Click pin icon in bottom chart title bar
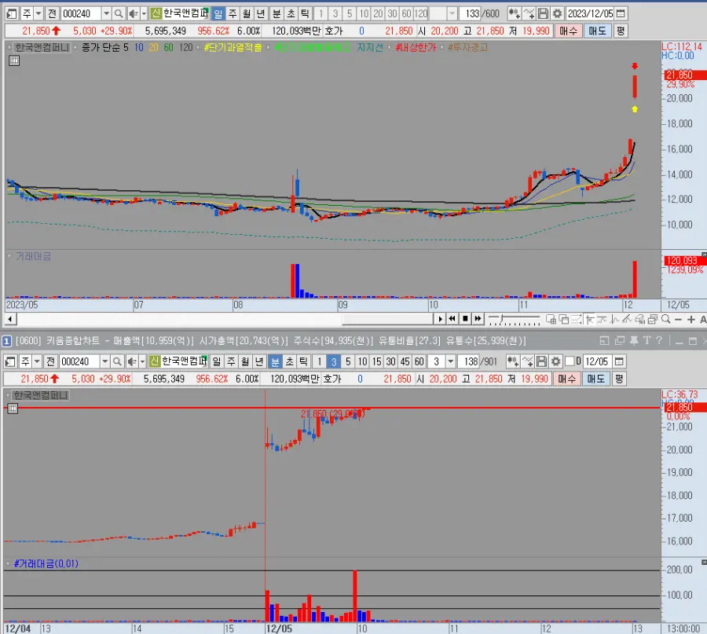Image resolution: width=707 pixels, height=634 pixels. pos(633,341)
